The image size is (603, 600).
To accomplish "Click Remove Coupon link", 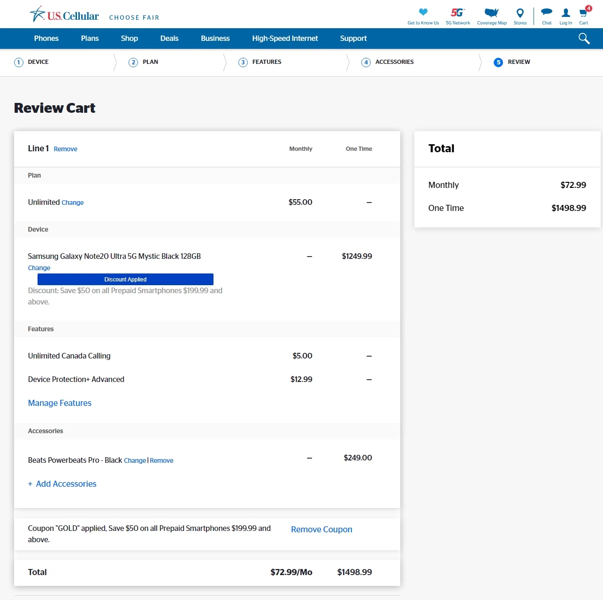I will [x=321, y=530].
